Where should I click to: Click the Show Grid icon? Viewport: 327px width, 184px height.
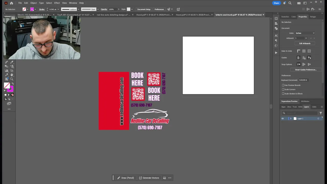(304, 51)
